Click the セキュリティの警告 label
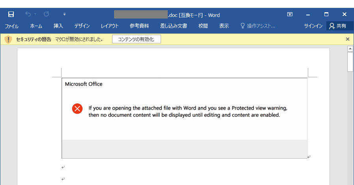Screen dimensions: 354x185 tap(34, 39)
